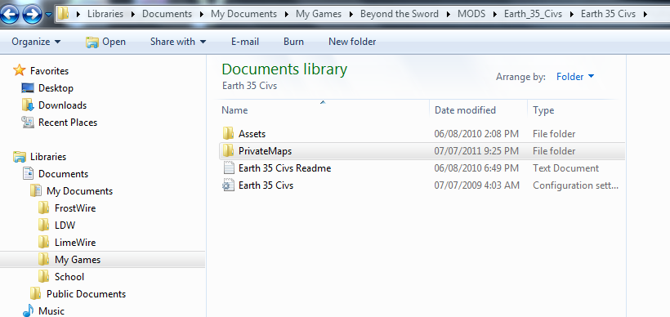Expand the arrow after Earth 35 Civs breadcrumb

pyautogui.click(x=645, y=14)
